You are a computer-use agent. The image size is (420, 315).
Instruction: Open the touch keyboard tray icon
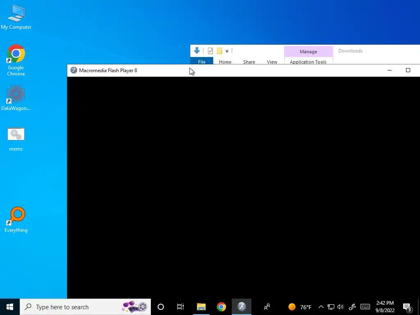click(365, 307)
